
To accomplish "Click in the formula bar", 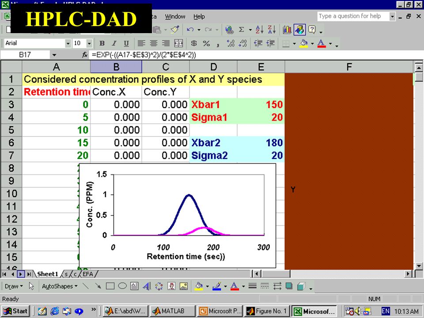I will click(256, 55).
